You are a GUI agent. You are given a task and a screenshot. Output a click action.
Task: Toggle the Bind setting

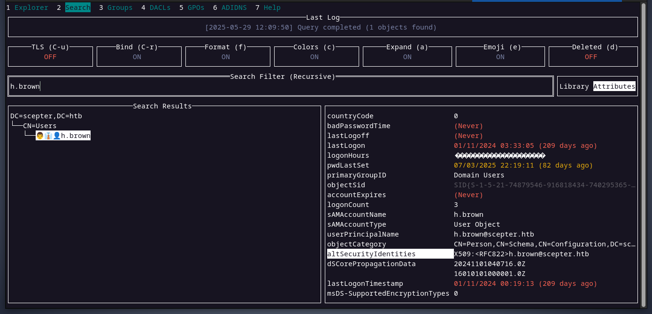(139, 57)
